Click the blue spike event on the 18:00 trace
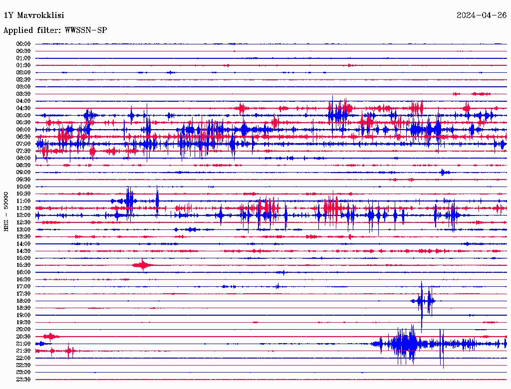 (423, 301)
